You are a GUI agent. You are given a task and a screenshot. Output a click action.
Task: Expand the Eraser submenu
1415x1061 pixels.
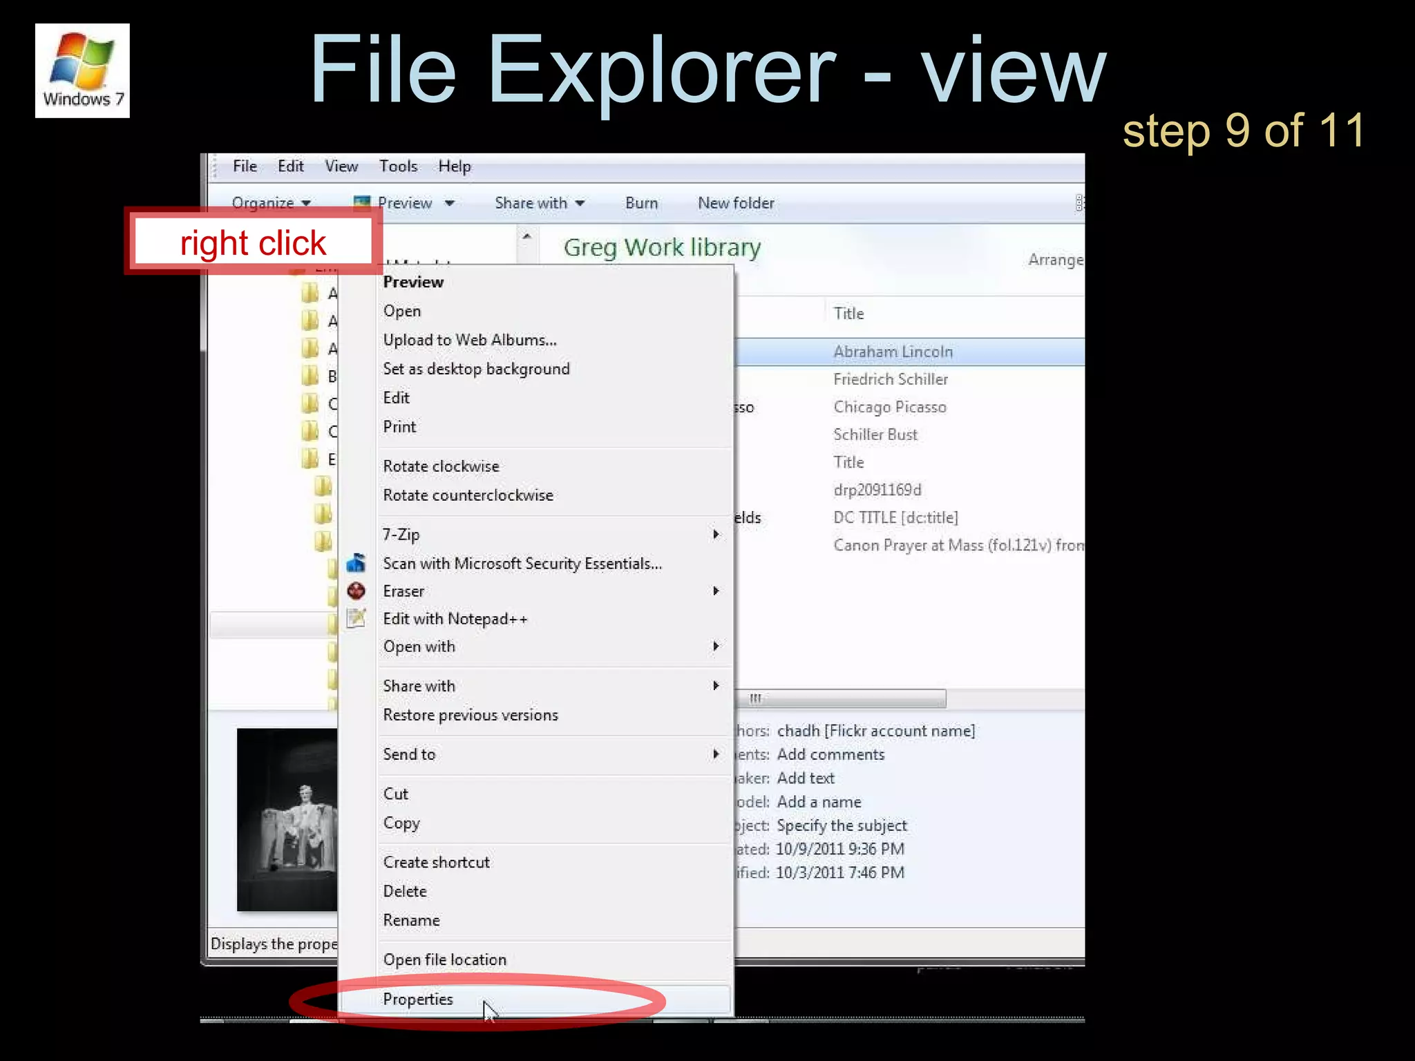pyautogui.click(x=553, y=591)
